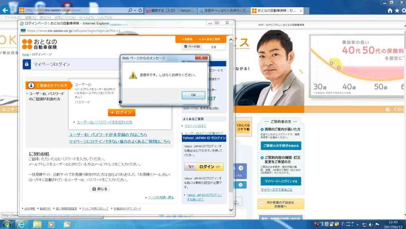Image resolution: width=406 pixels, height=229 pixels.
Task: Close the message dialog with its red X
Action: pyautogui.click(x=201, y=57)
